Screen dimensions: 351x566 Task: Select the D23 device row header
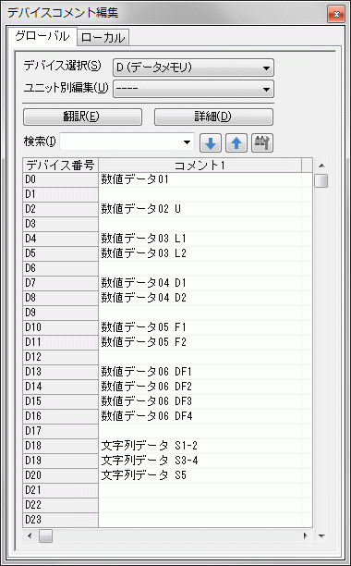[61, 520]
